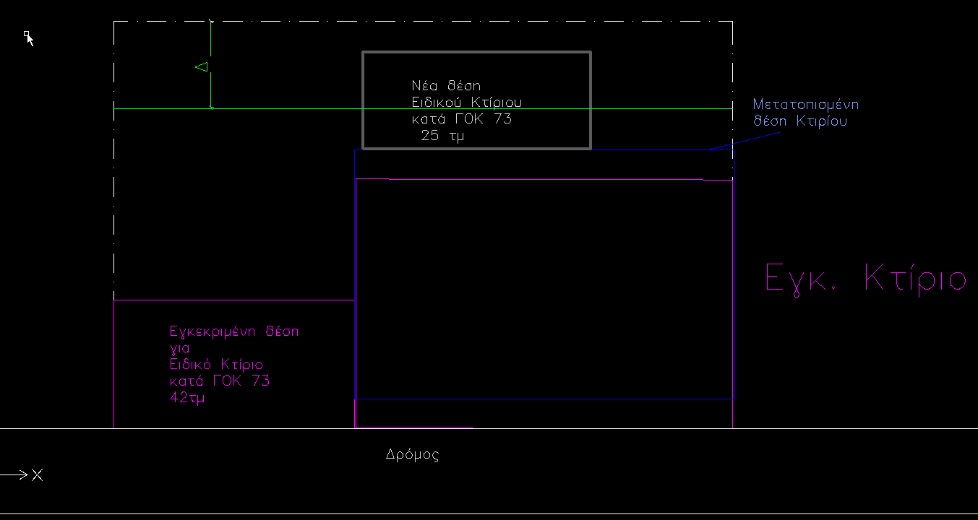The image size is (978, 520).
Task: Select the blue "Μετατοπισμένη" annotation text
Action: pos(805,104)
